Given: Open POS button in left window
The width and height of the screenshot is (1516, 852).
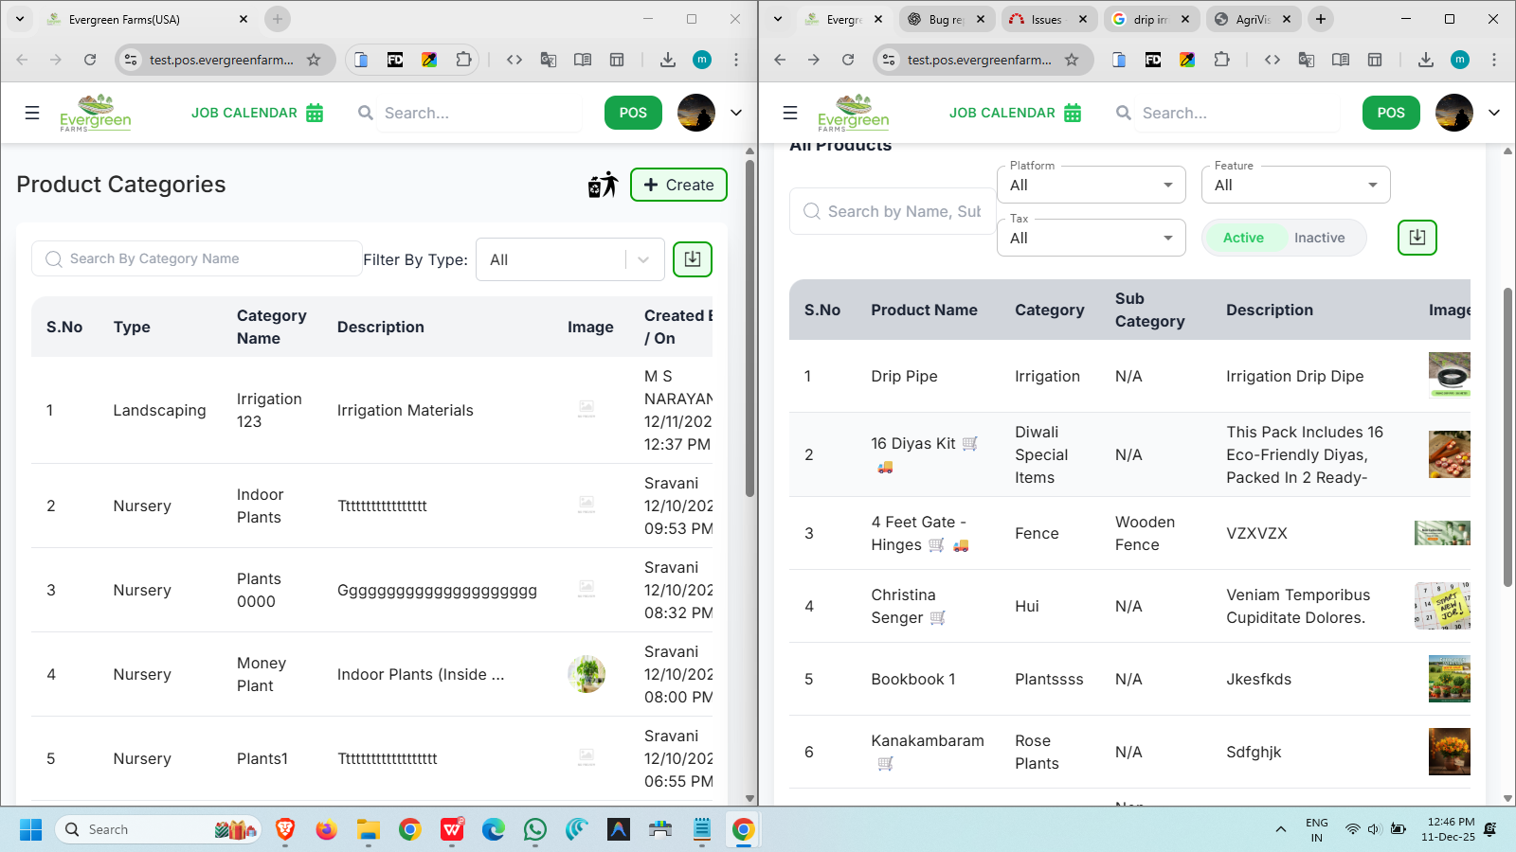Looking at the screenshot, I should coord(633,113).
